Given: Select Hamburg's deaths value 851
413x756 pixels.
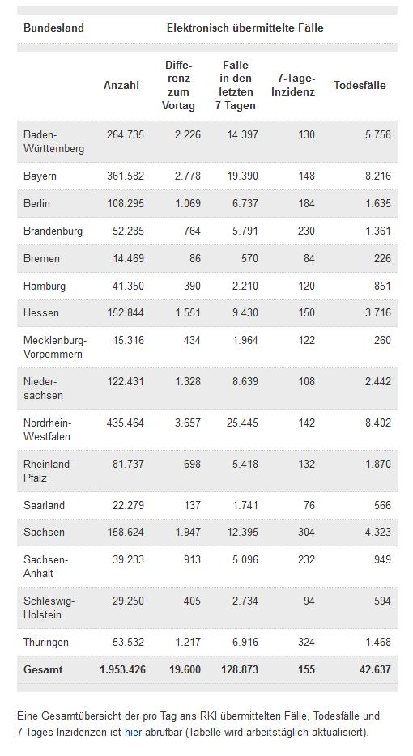Looking at the screenshot, I should pos(382,286).
